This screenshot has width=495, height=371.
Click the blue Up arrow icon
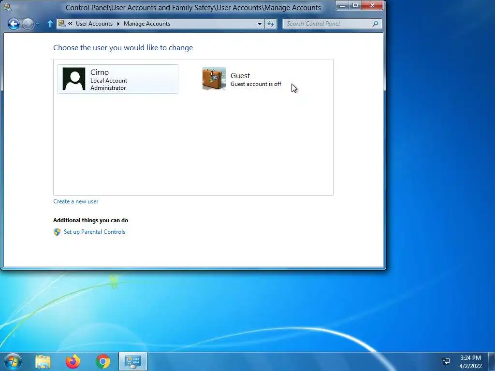click(x=50, y=24)
